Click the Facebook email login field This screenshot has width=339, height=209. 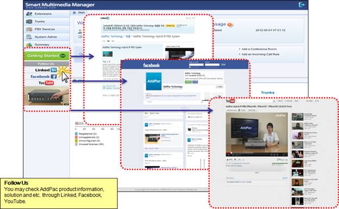coord(196,65)
